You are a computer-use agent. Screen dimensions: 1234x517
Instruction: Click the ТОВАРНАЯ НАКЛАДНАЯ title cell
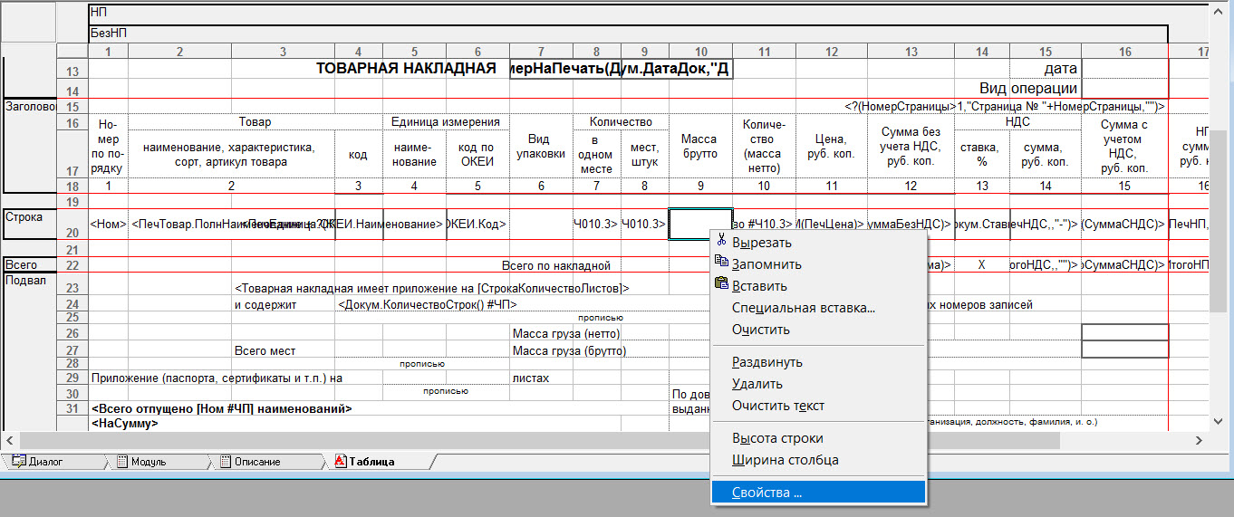click(x=406, y=69)
